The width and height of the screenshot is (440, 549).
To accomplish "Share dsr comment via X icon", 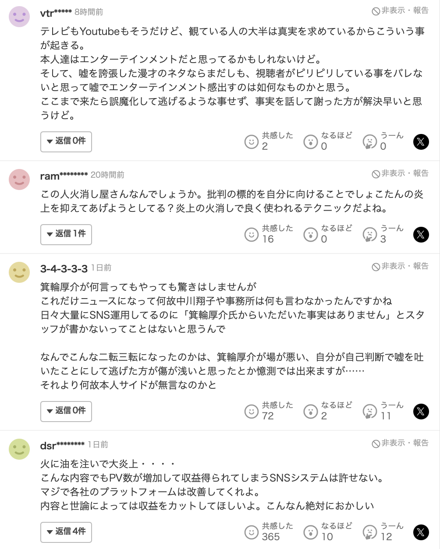I will pos(421,532).
